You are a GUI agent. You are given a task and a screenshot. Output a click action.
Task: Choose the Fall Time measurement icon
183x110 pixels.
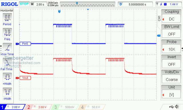tap(7, 62)
